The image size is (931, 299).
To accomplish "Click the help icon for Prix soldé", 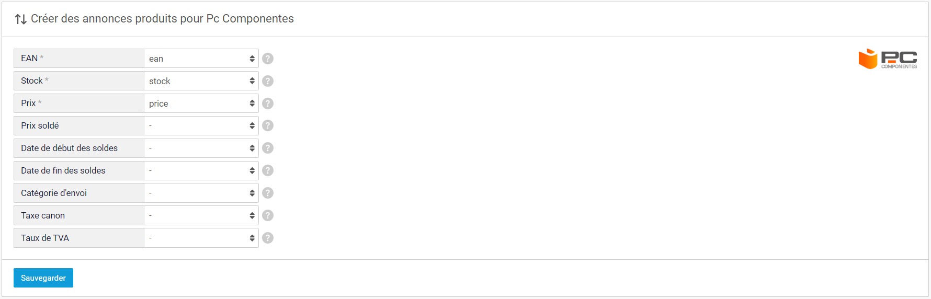I will [268, 125].
